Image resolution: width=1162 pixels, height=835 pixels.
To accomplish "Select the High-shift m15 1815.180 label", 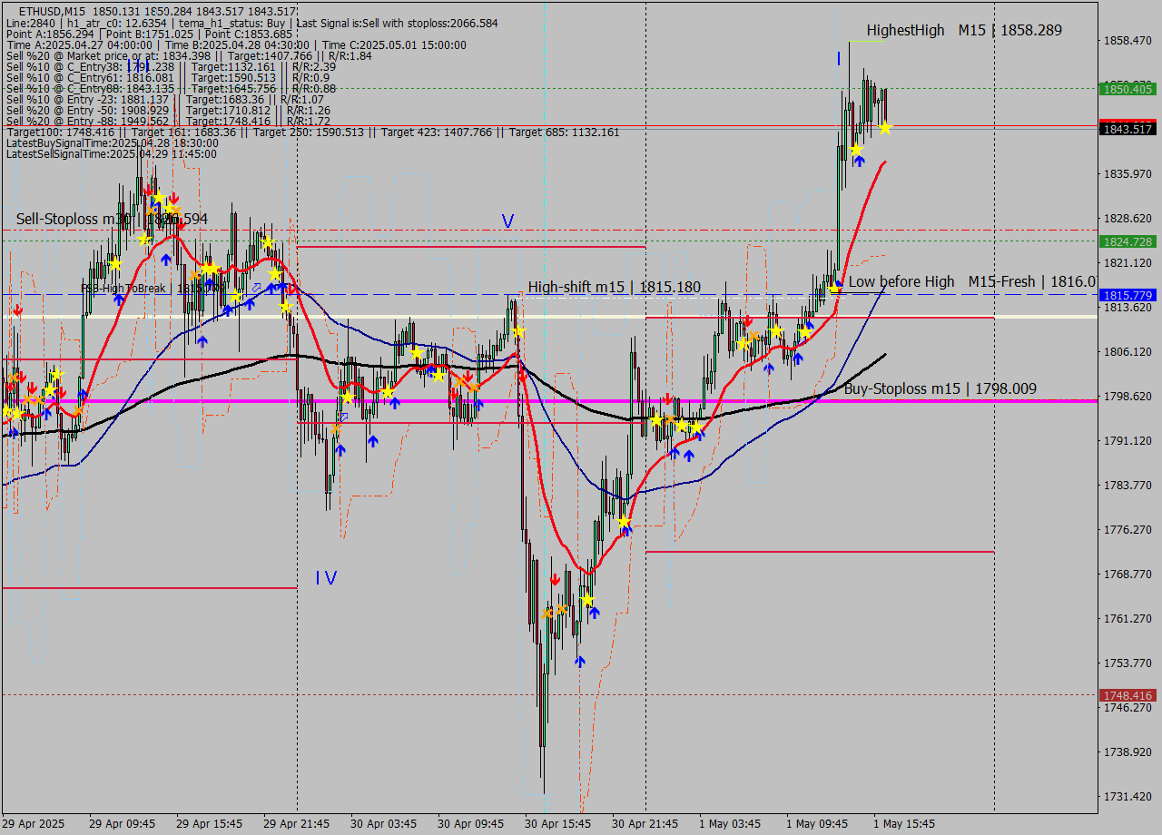I will click(x=614, y=287).
